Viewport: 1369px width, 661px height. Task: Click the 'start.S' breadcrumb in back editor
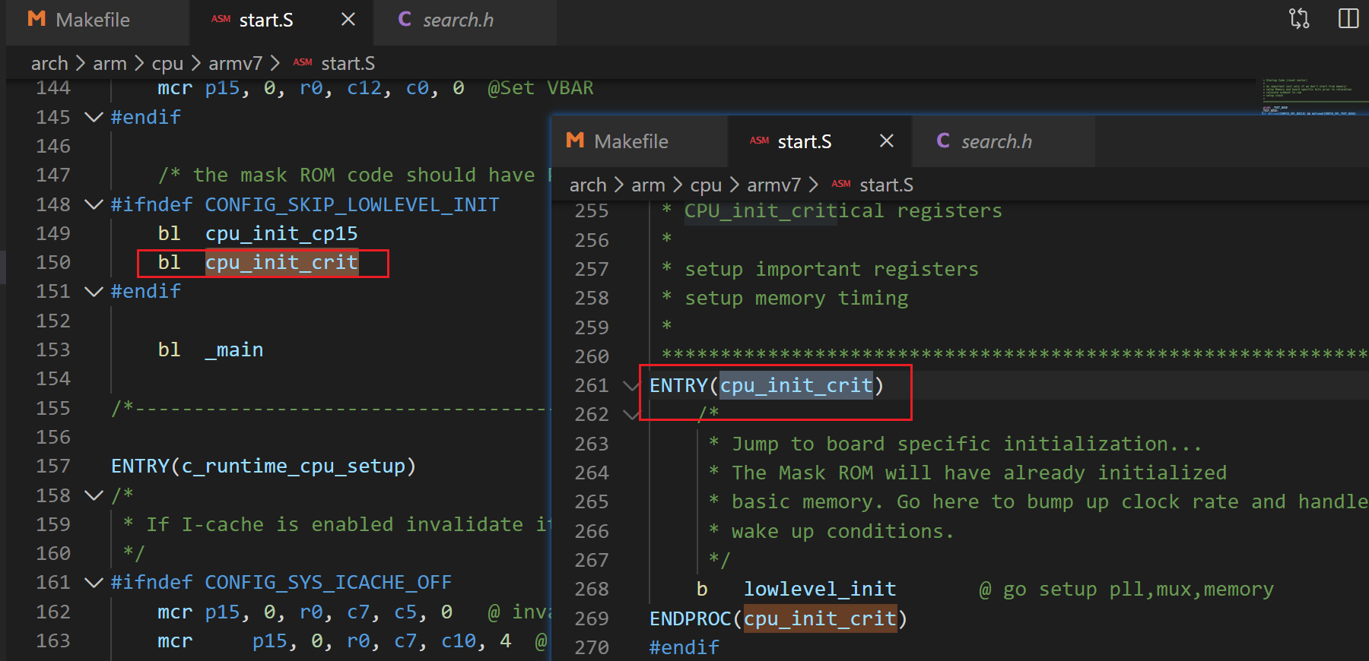[x=348, y=64]
